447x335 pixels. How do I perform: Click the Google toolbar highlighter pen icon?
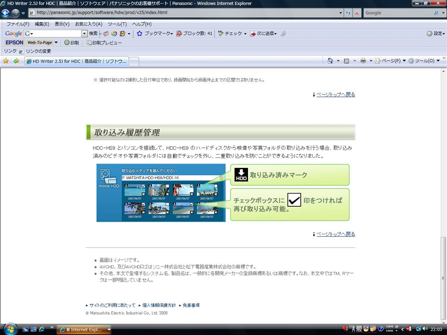click(283, 34)
